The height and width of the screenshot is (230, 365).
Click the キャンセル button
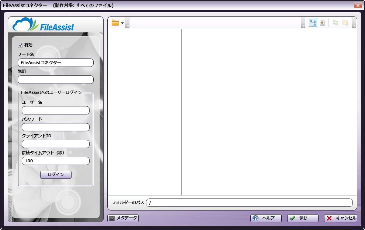pyautogui.click(x=341, y=218)
